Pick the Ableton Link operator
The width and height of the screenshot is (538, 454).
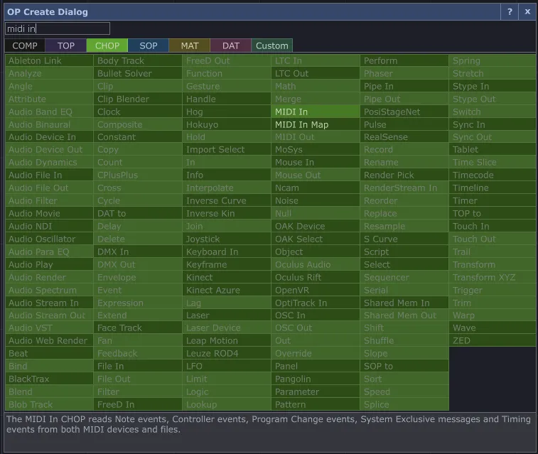click(x=49, y=60)
